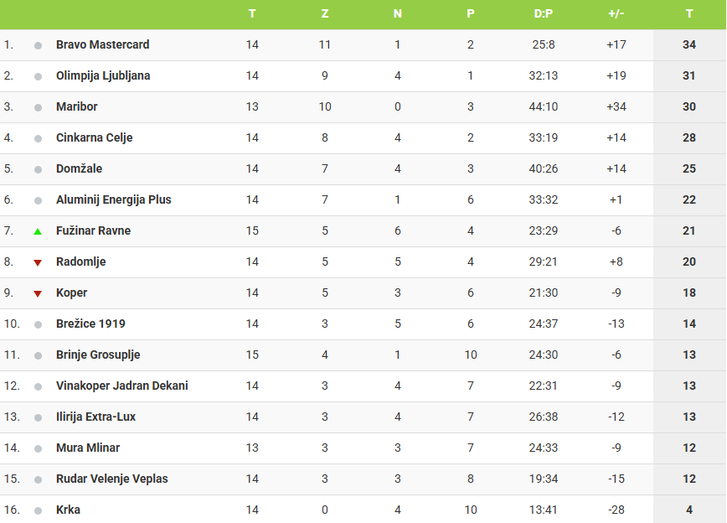The height and width of the screenshot is (523, 727).
Task: Click gray status dot beside Bravo Mastercard
Action: tap(38, 45)
